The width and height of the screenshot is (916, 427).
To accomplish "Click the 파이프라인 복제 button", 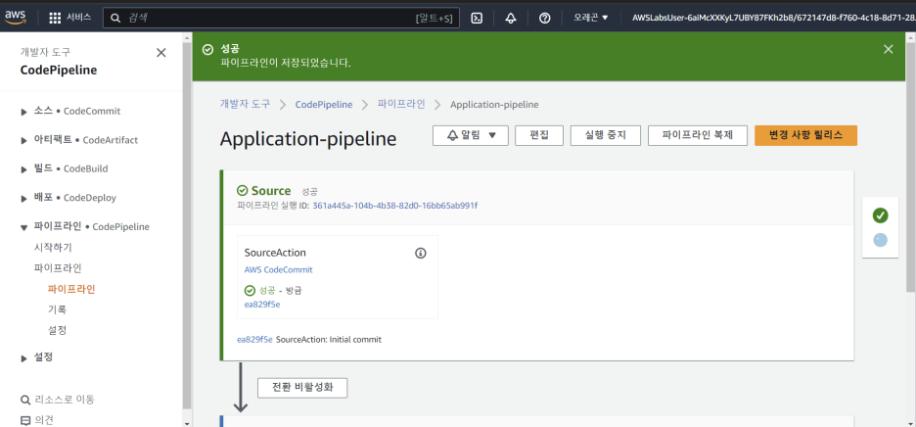I will (698, 135).
